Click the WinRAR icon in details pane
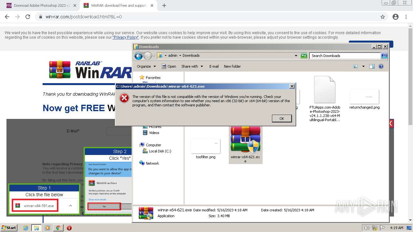Viewport: 413px width, 232px height. coord(146,213)
